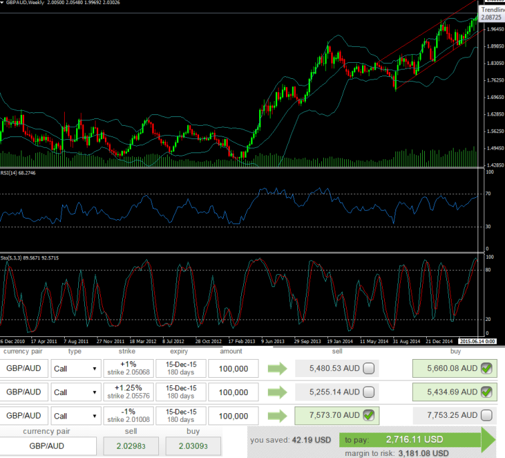Viewport: 505px width, 458px height.
Task: Click the bottom sell rate 2.02983 button
Action: 127,445
